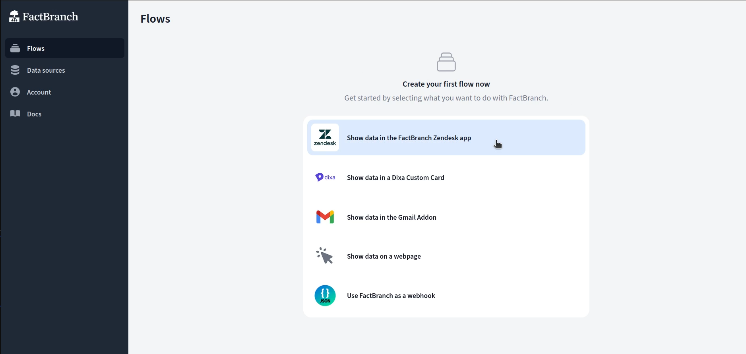Click the FactBranch logo icon

pos(14,16)
